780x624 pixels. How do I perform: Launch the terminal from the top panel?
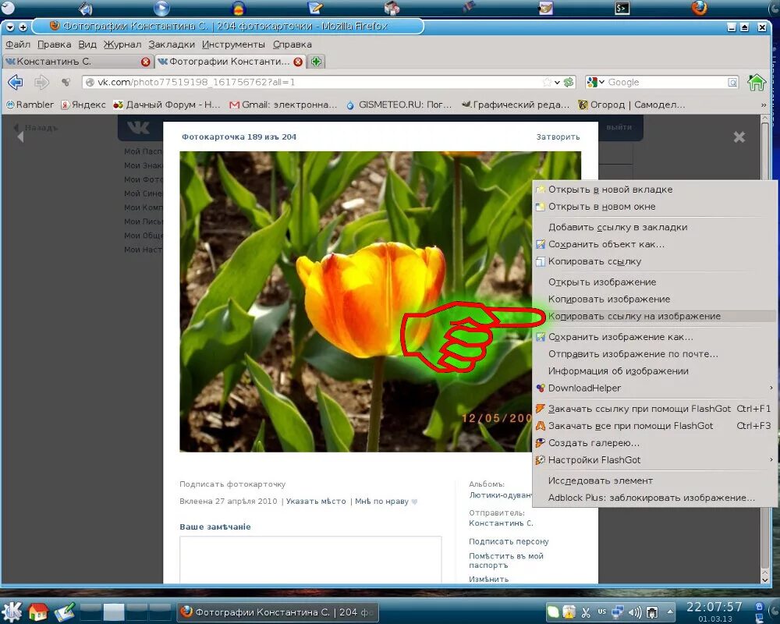tap(622, 8)
